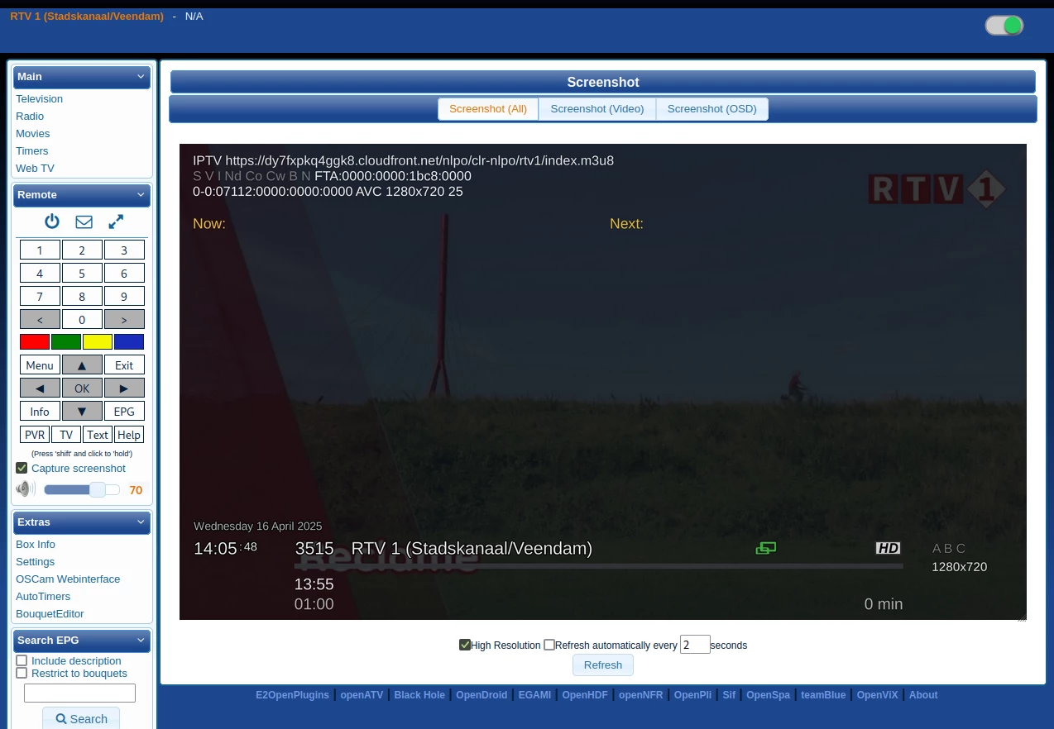Click the volume speaker mute icon

pyautogui.click(x=26, y=489)
